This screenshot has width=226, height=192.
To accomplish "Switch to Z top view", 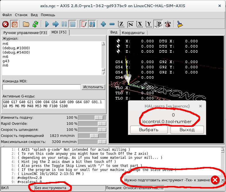I will [x=121, y=24].
